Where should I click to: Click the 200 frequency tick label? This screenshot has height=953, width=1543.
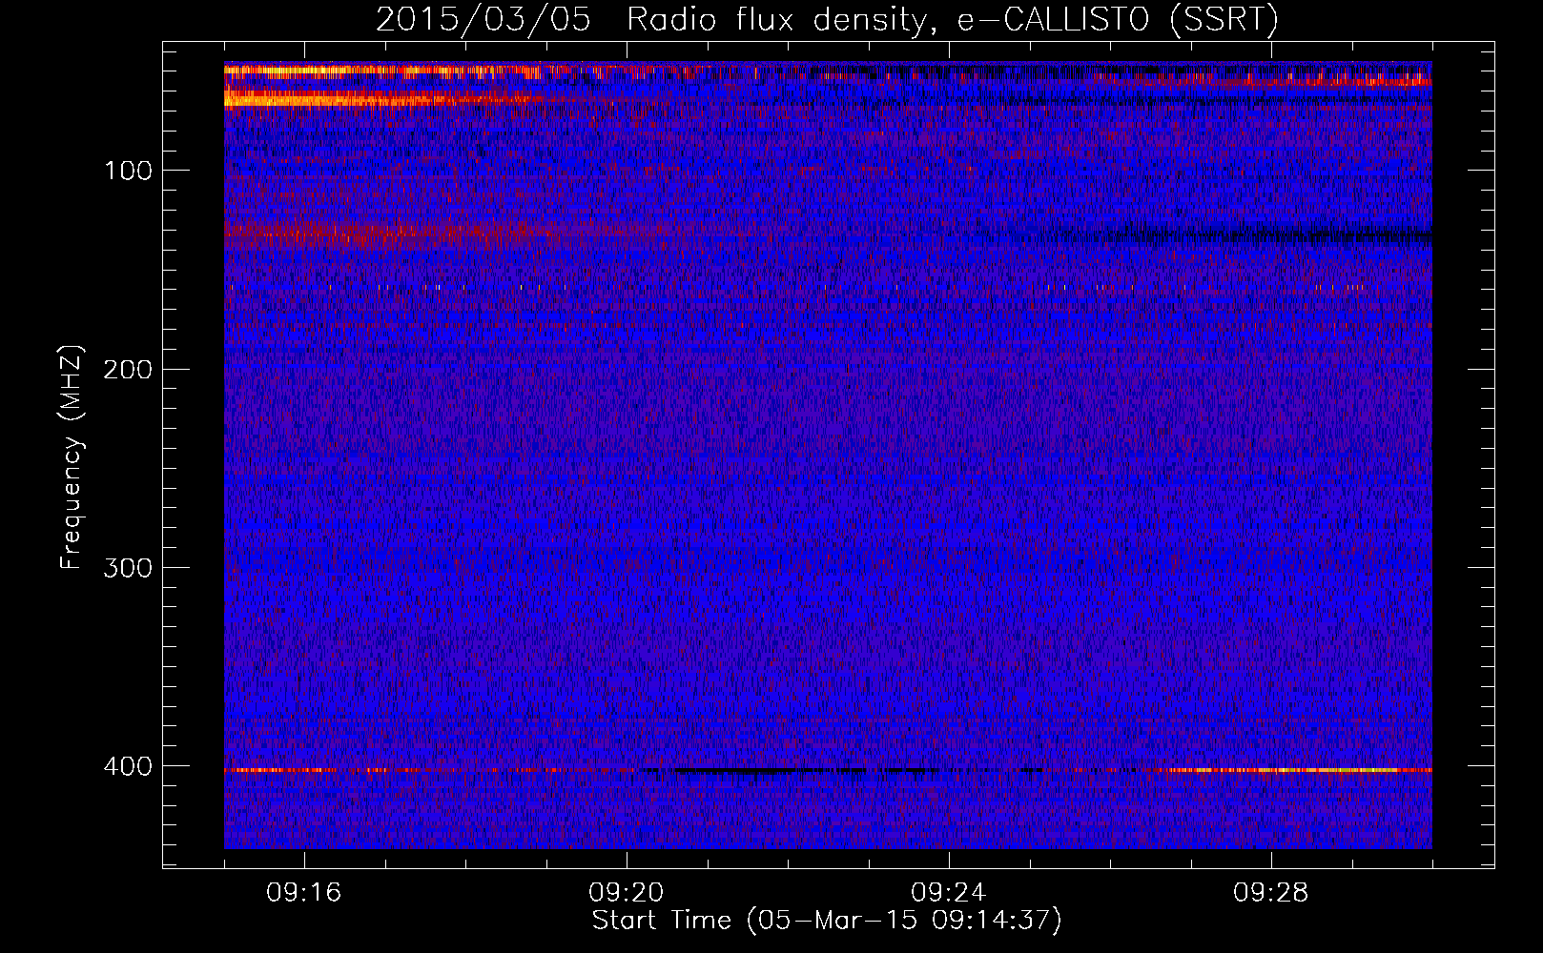(128, 369)
